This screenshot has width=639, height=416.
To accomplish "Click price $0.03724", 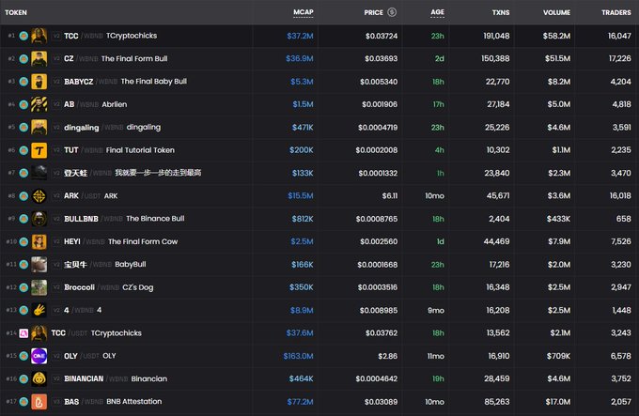I will tap(382, 36).
